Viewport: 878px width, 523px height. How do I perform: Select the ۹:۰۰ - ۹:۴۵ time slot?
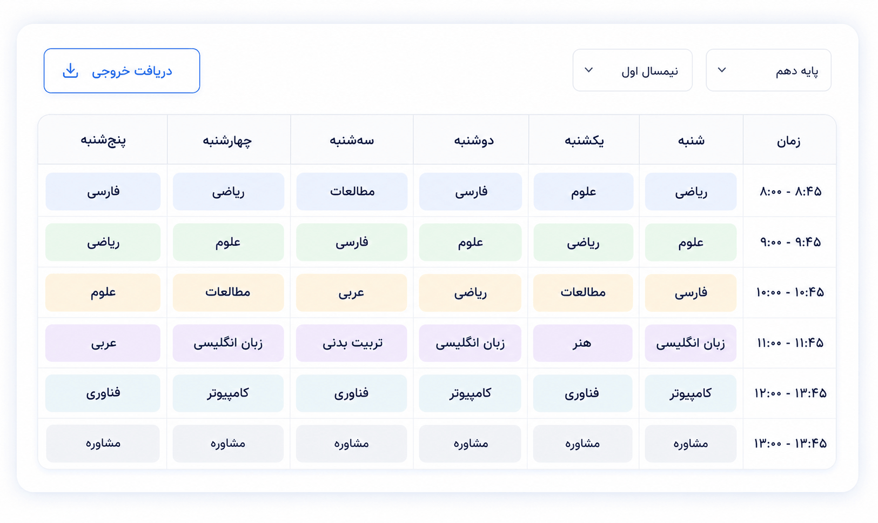(790, 243)
